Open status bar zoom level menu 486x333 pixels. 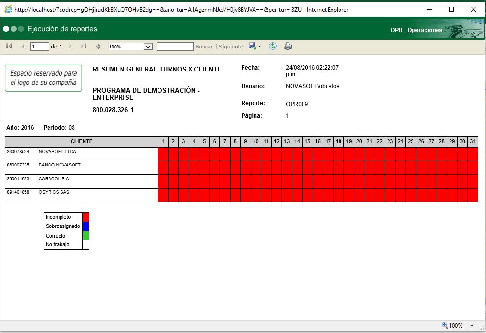tap(472, 326)
